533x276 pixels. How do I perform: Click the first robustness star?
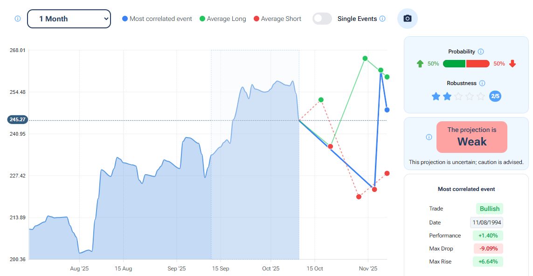[436, 96]
